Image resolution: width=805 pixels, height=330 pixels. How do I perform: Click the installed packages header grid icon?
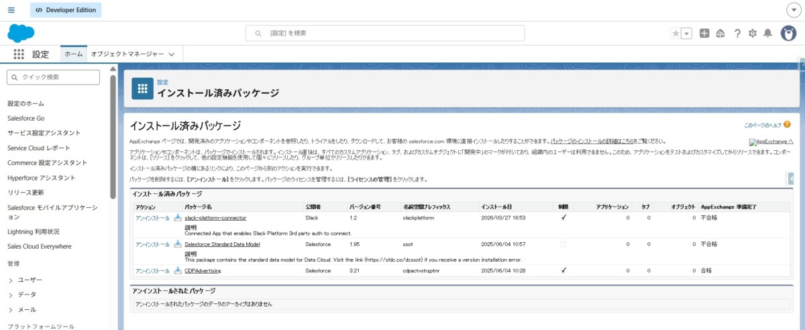[x=142, y=88]
